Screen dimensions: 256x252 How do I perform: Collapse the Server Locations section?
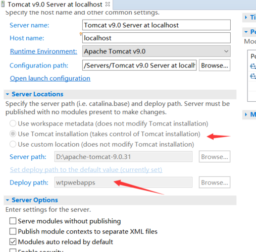pos(8,94)
